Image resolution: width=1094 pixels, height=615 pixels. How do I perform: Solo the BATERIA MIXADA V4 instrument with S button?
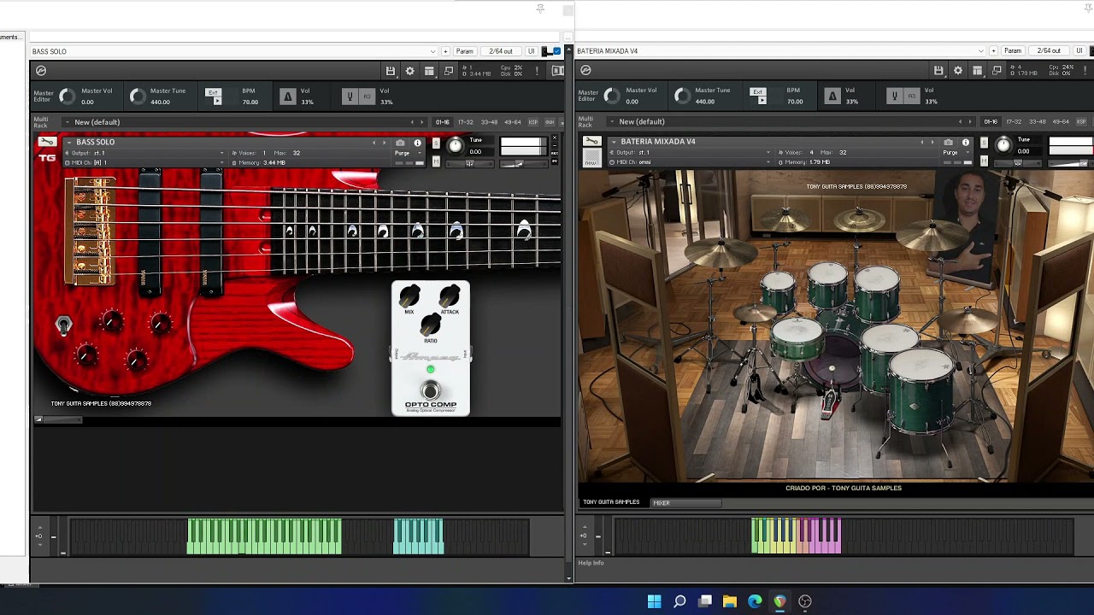tap(984, 142)
